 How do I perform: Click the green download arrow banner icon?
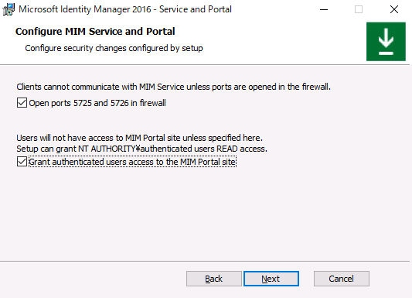[x=386, y=42]
